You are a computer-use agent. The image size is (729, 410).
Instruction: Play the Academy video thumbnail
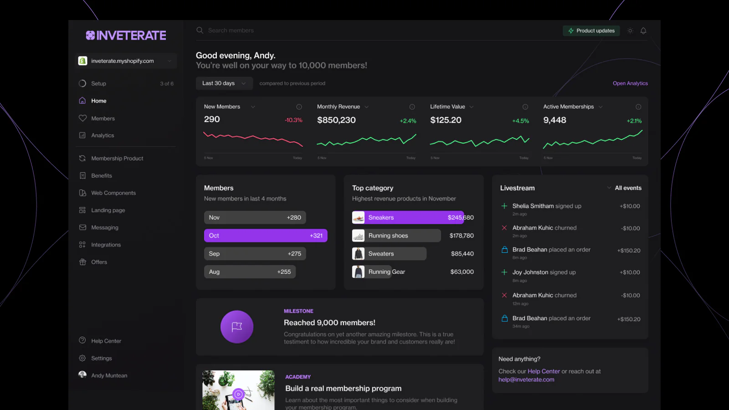[238, 394]
